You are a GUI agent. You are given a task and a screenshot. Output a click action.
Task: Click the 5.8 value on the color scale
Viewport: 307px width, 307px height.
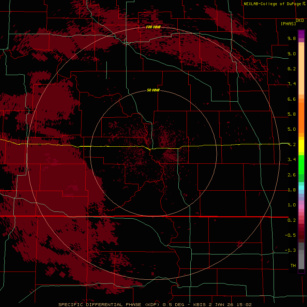[292, 114]
